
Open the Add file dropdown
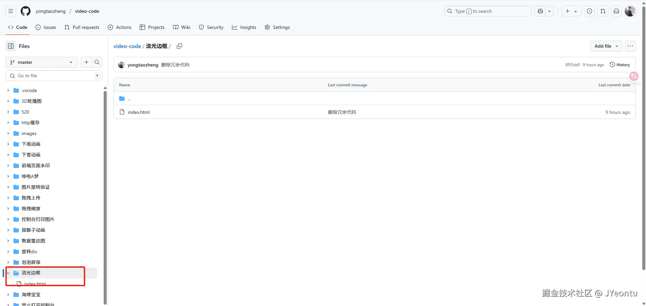pyautogui.click(x=606, y=46)
